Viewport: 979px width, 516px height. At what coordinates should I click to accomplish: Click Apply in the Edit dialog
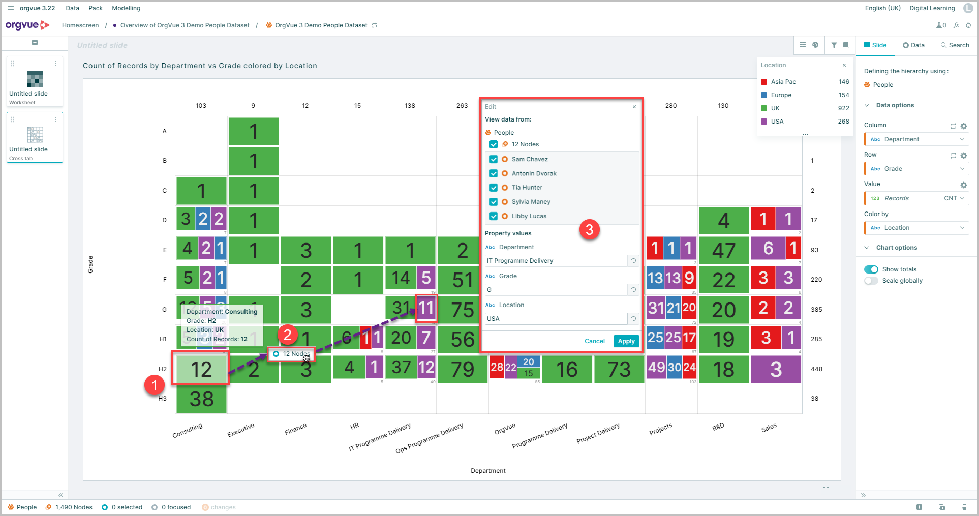626,341
